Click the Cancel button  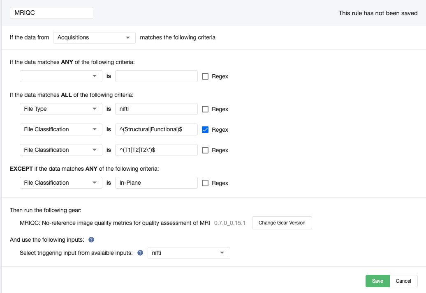pyautogui.click(x=403, y=281)
